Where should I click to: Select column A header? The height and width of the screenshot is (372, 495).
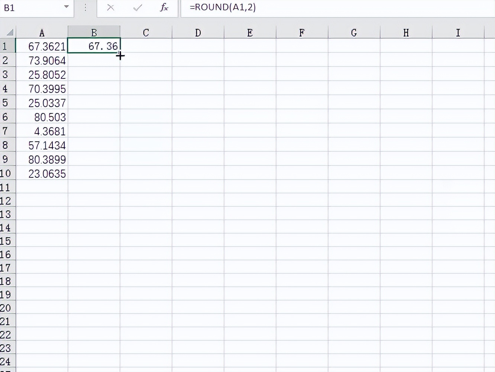click(x=42, y=33)
